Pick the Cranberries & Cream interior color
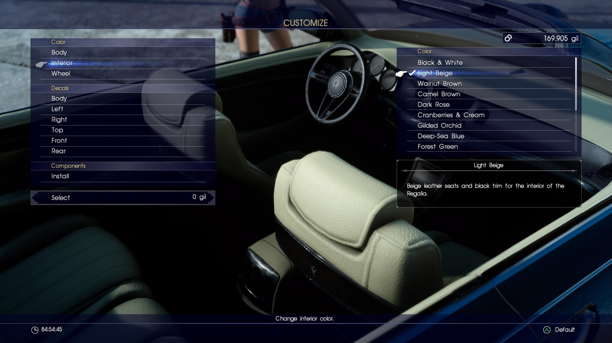This screenshot has width=612, height=343. 489,115
